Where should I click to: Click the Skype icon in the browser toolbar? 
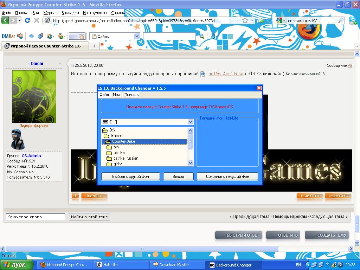[x=353, y=21]
